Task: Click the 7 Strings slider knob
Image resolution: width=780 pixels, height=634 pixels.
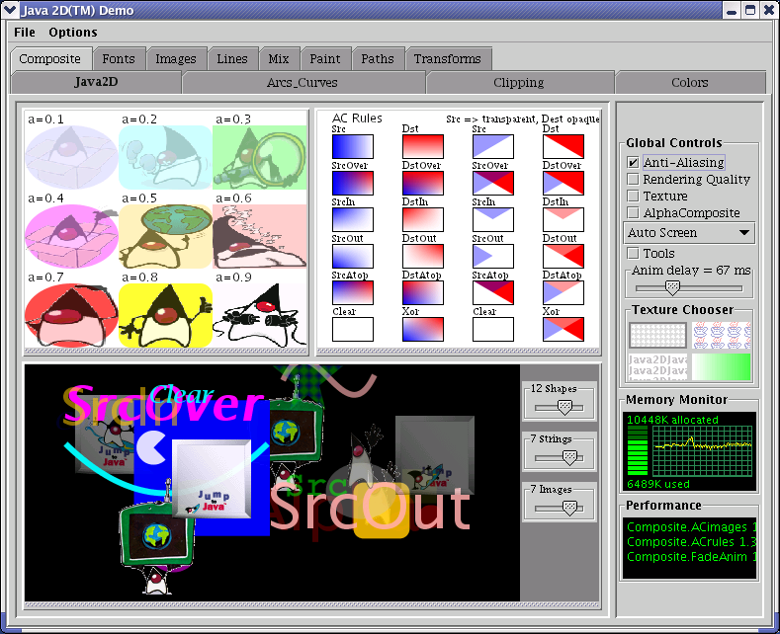Action: coord(569,457)
